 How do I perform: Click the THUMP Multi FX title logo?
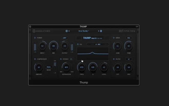(x=92, y=38)
